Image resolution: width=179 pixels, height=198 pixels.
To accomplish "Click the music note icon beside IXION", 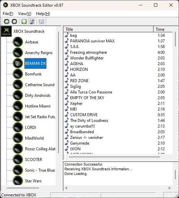I will pyautogui.click(x=67, y=149).
